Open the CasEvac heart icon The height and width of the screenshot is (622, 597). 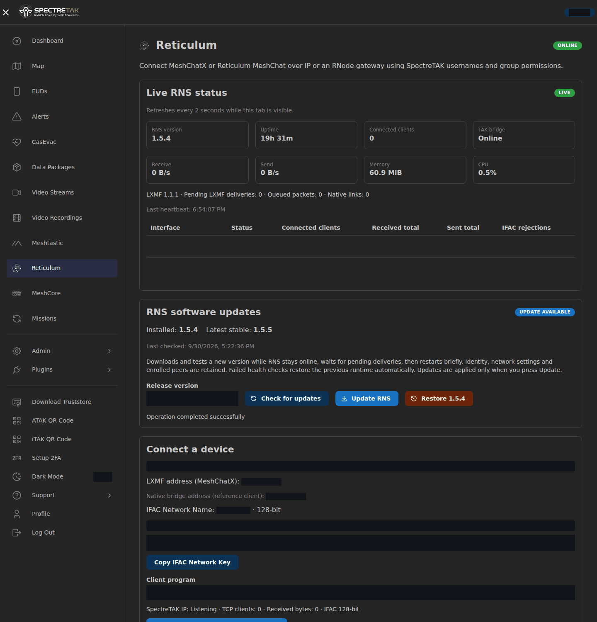click(17, 142)
